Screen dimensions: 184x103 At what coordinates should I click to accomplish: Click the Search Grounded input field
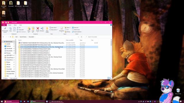coord(98,37)
